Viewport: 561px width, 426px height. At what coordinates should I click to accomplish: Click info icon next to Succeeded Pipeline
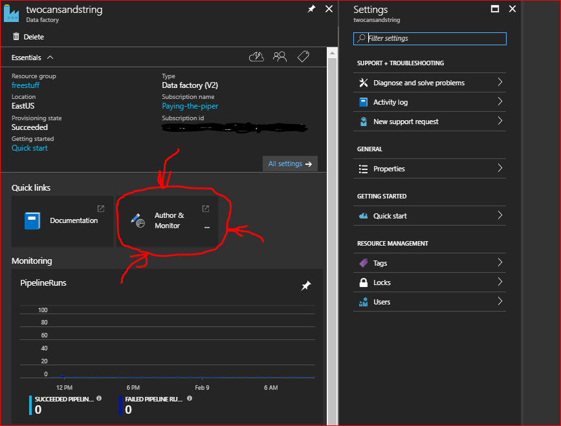click(x=99, y=398)
